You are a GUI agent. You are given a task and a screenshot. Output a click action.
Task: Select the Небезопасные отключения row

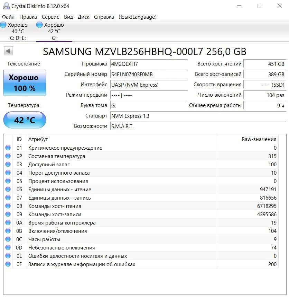point(141,247)
